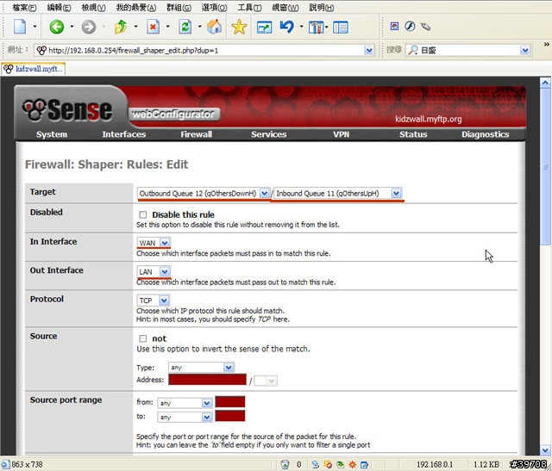Image resolution: width=552 pixels, height=471 pixels.
Task: Click the scrollbar up arrow
Action: [545, 83]
